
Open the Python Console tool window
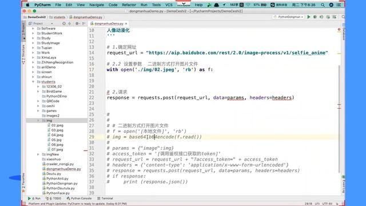(79, 199)
